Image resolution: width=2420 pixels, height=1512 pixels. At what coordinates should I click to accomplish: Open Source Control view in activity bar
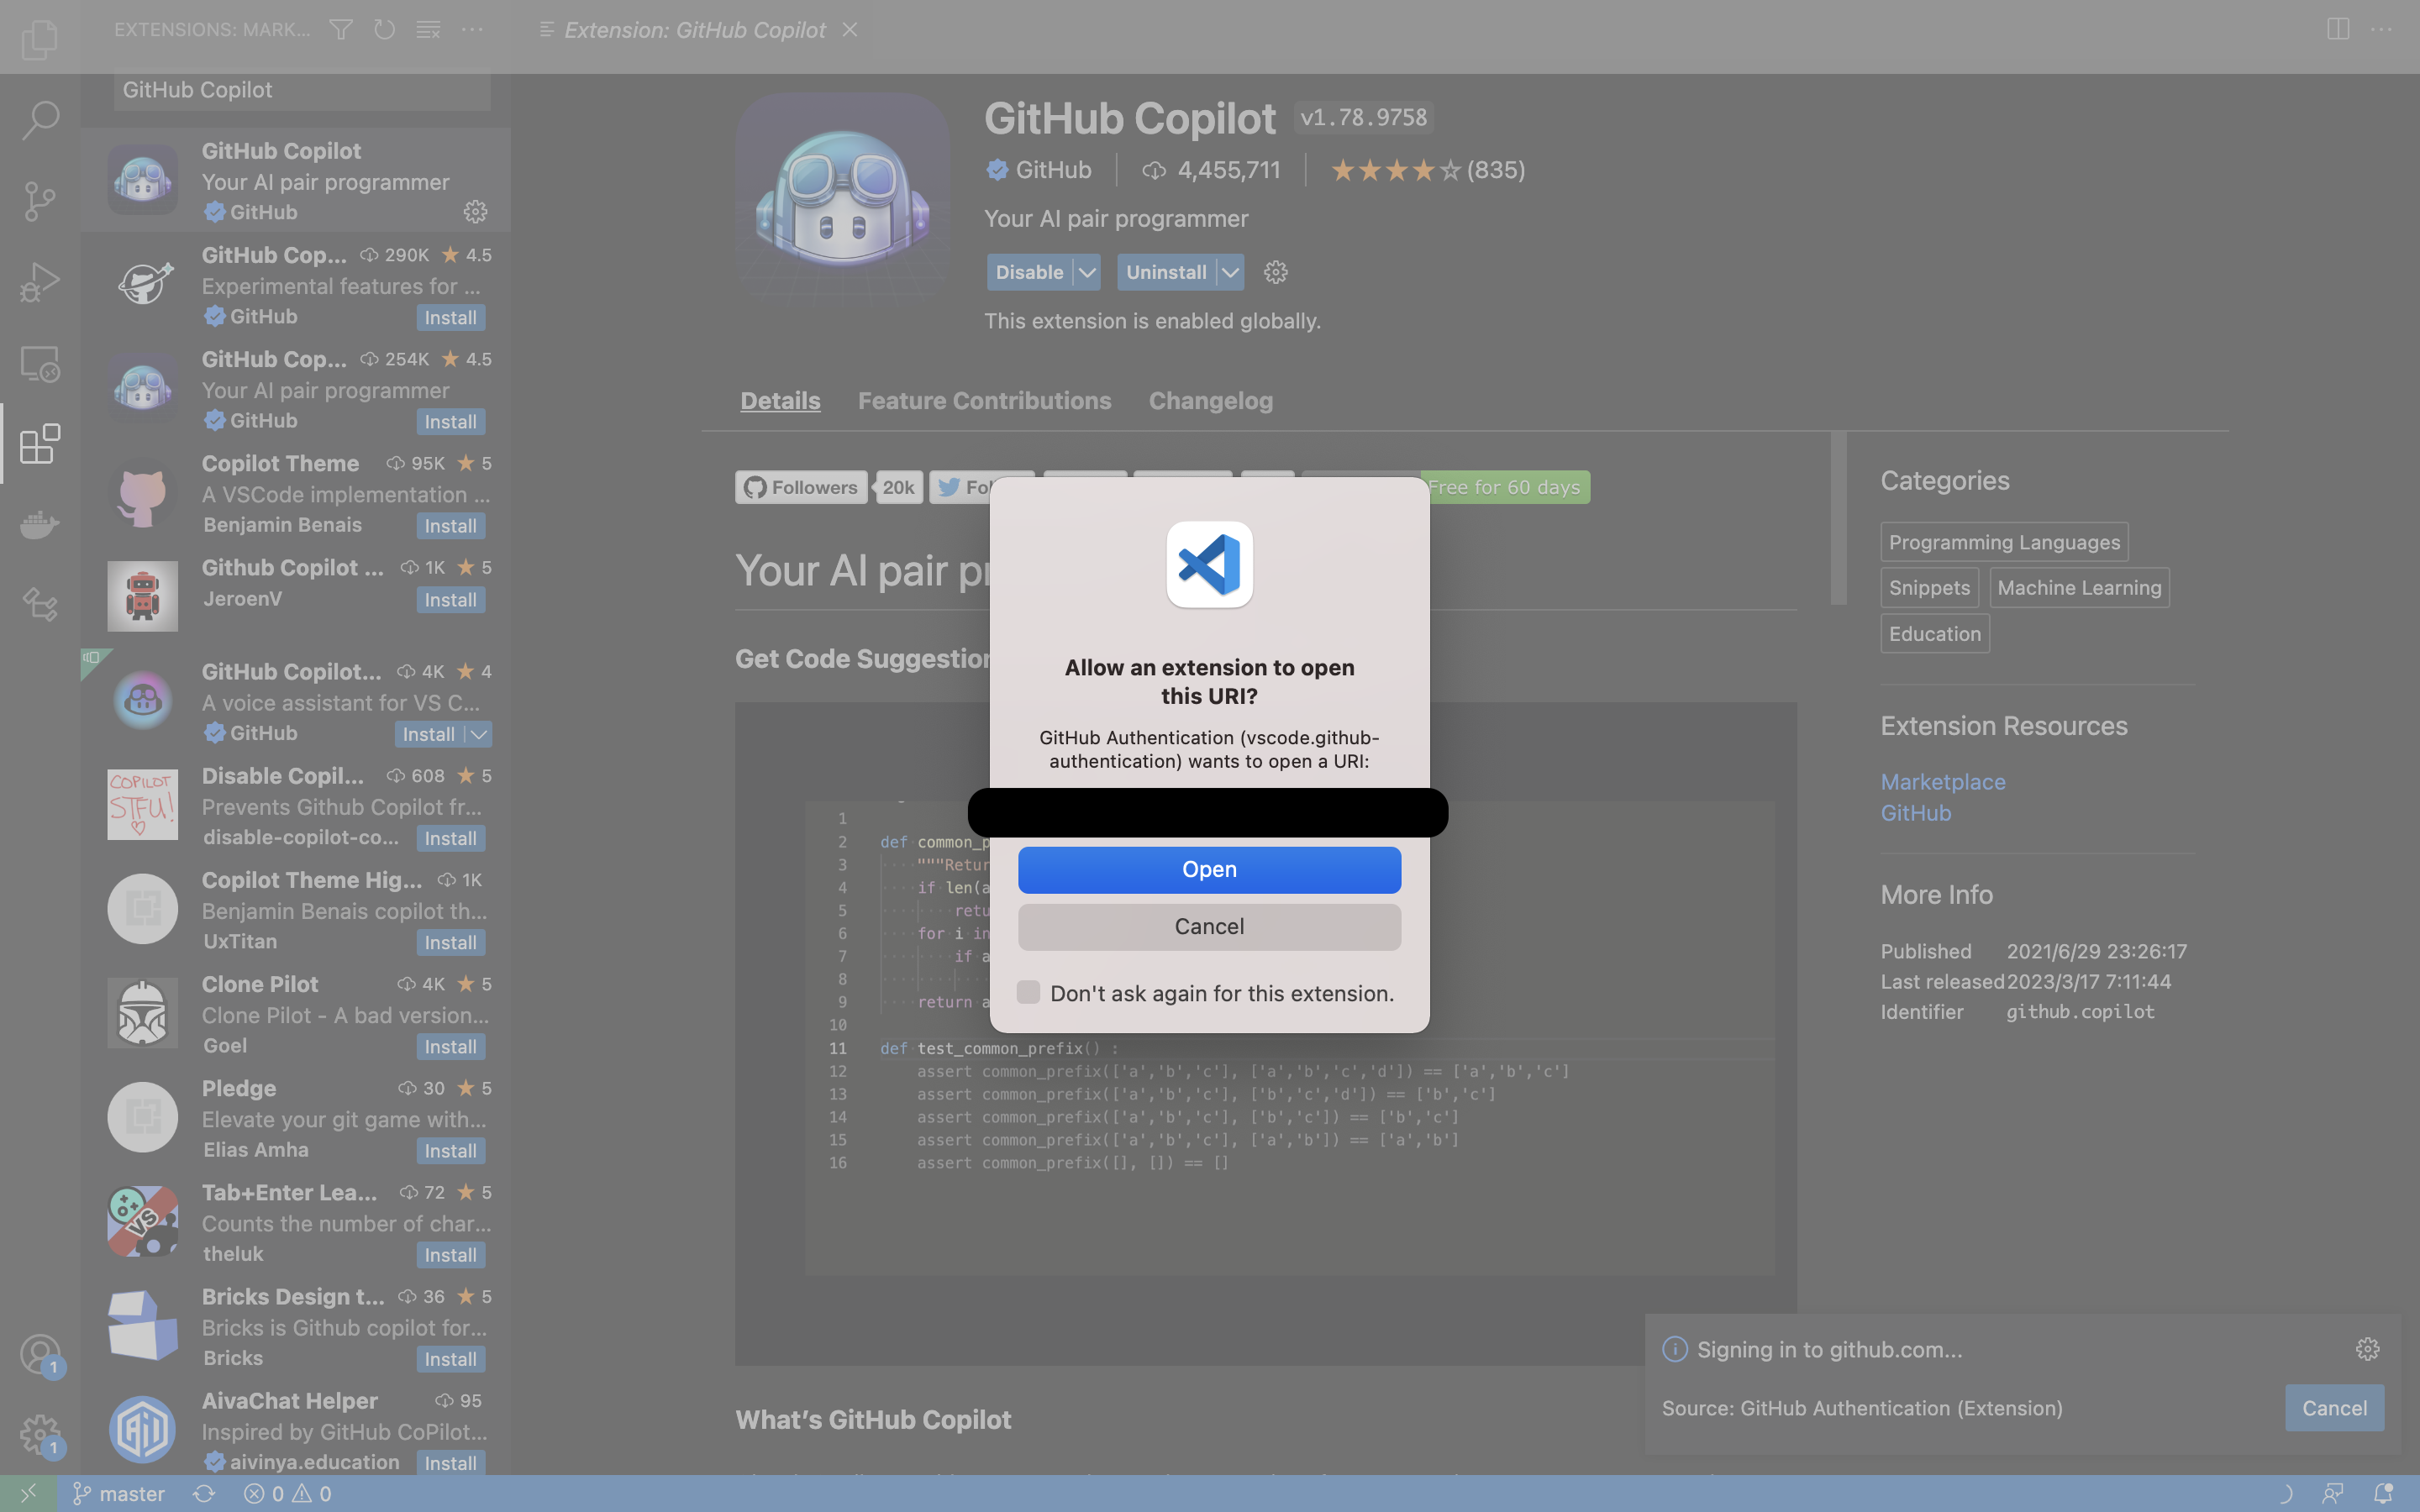(39, 201)
